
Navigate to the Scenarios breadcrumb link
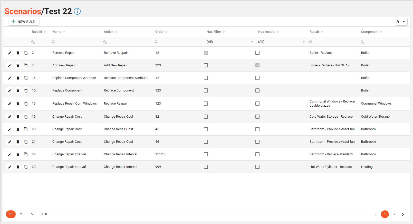point(23,11)
